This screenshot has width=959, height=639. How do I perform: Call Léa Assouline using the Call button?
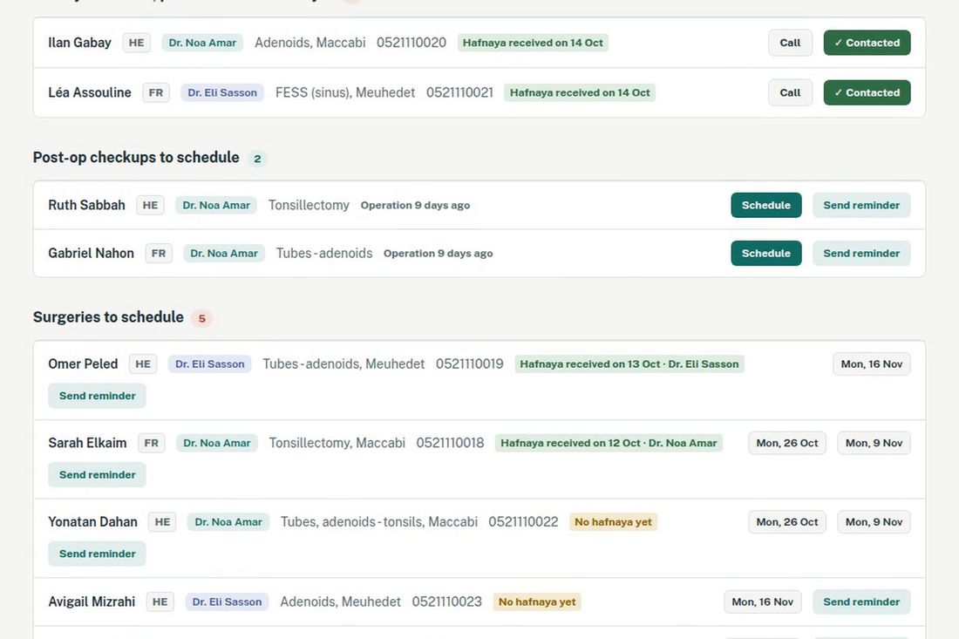790,93
